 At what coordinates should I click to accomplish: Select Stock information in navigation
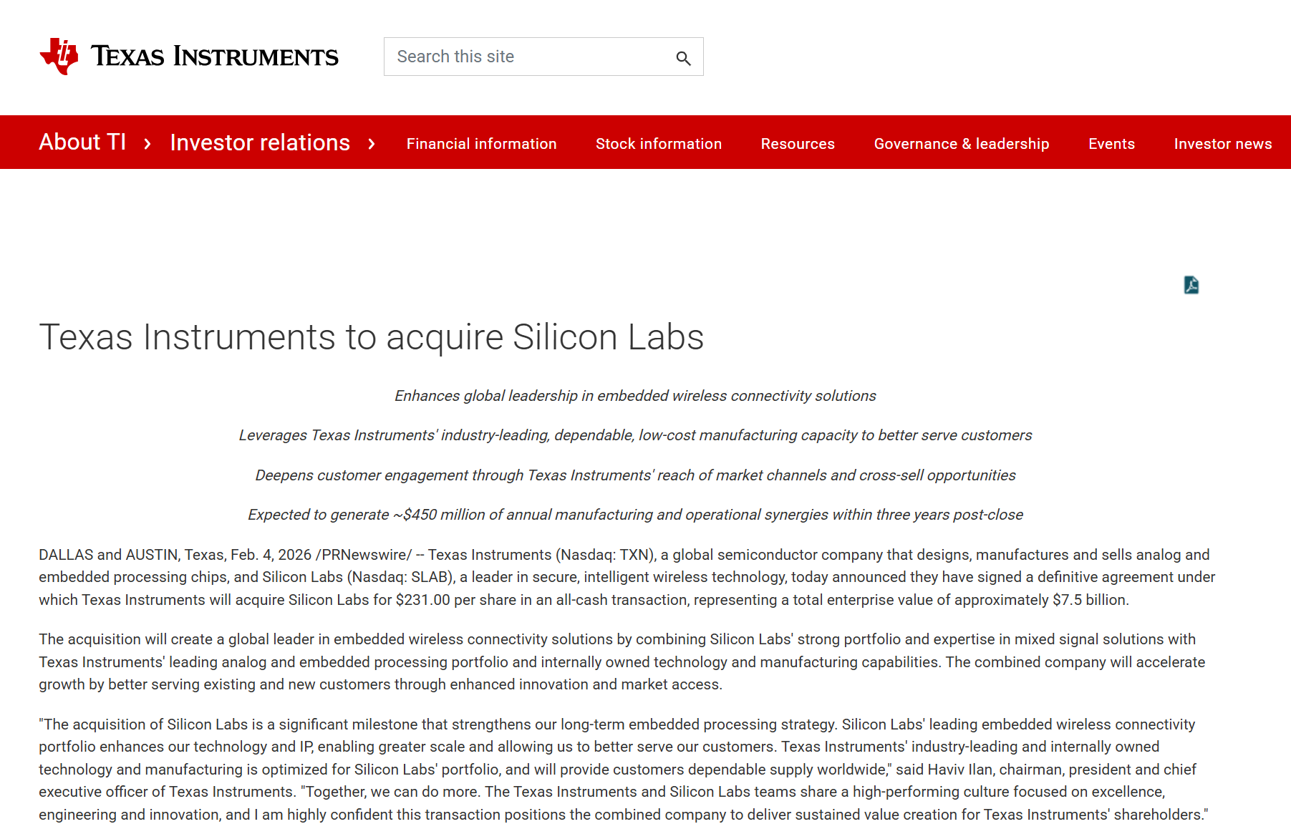(x=658, y=144)
